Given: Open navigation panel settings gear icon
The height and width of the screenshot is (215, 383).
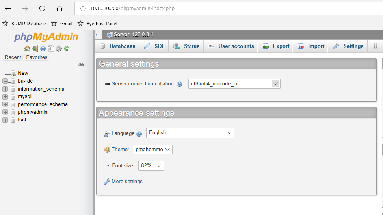Looking at the screenshot, I should click(59, 48).
